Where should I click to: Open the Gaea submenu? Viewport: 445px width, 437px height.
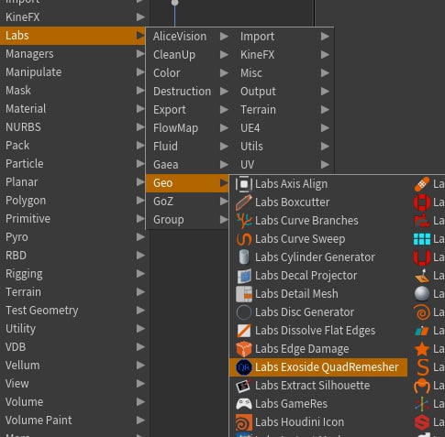(x=187, y=165)
